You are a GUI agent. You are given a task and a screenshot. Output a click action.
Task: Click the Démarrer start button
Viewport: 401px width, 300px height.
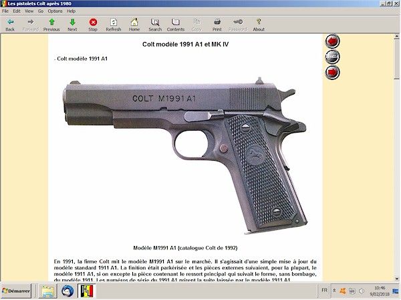tap(16, 291)
